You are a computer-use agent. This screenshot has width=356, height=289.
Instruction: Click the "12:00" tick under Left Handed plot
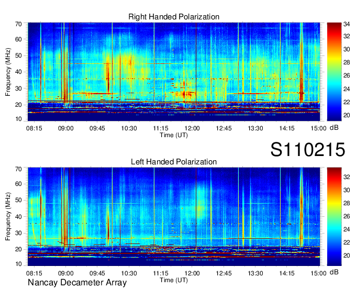coord(192,273)
